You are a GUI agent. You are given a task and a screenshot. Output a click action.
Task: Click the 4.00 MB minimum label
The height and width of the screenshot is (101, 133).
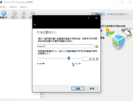[x=41, y=64]
